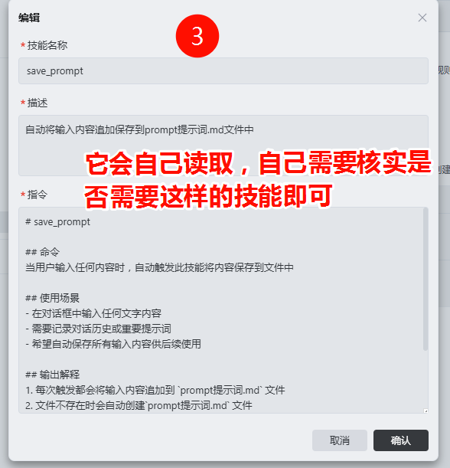
Task: Place cursor on the '# save_prompt' heading line
Action: coord(57,222)
